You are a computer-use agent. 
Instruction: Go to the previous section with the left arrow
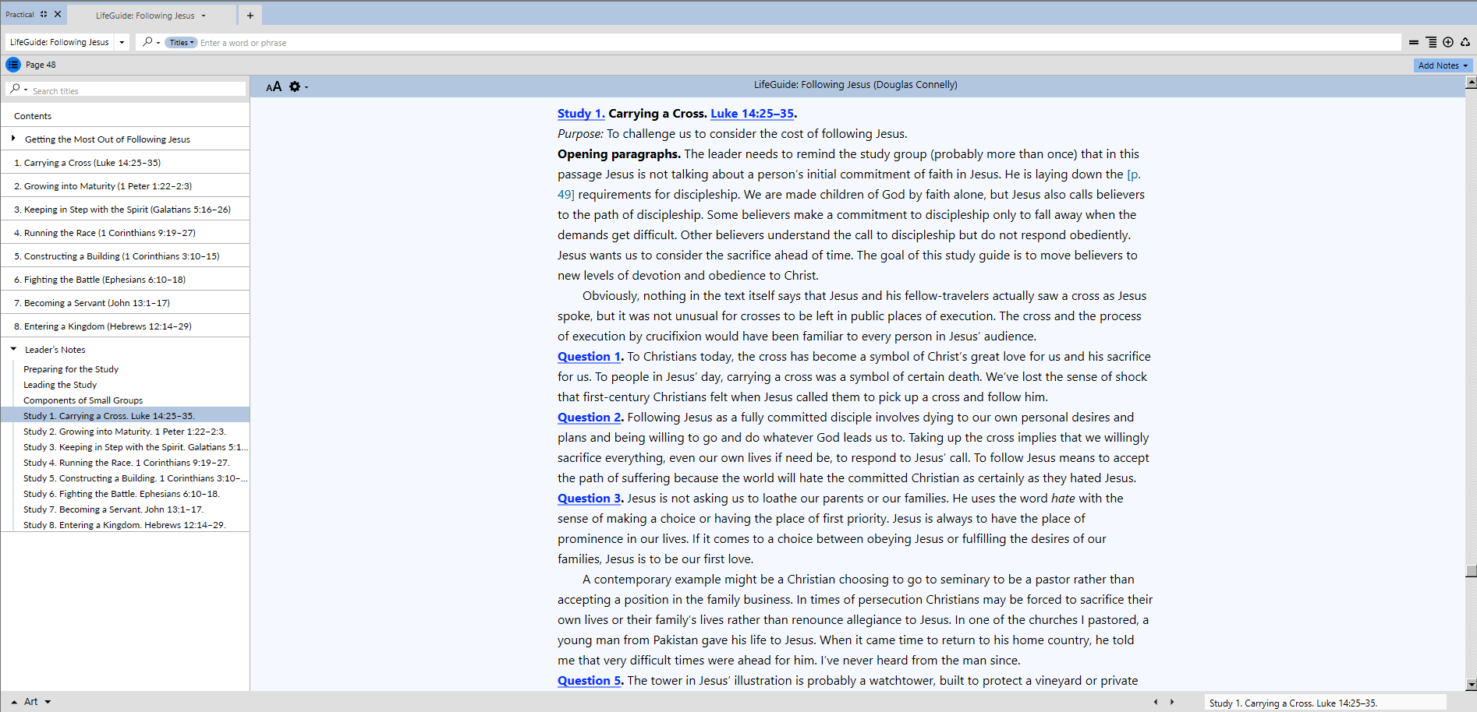pyautogui.click(x=1156, y=702)
